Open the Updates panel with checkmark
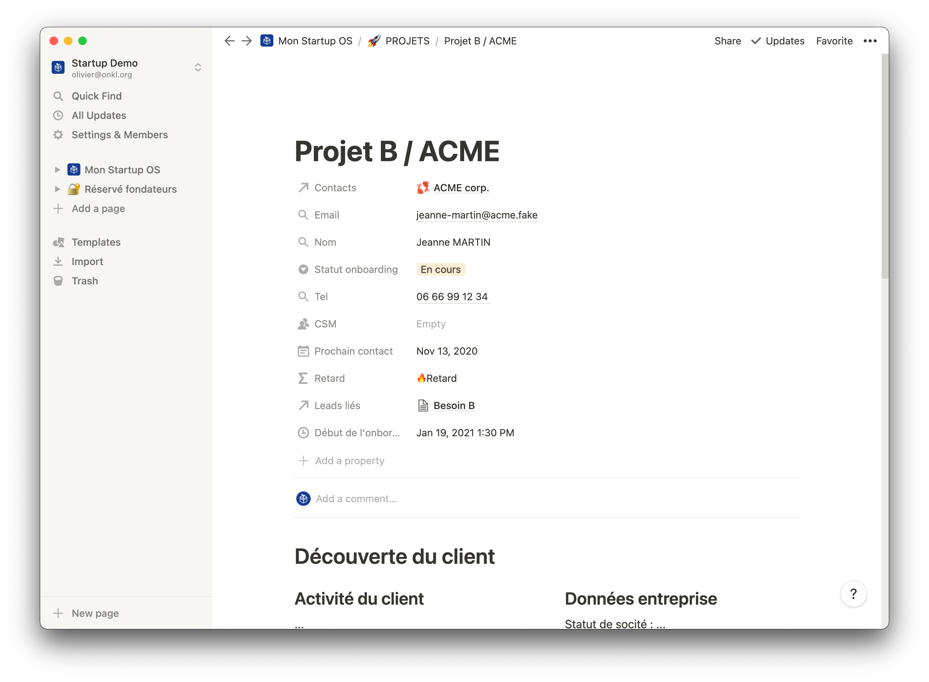The height and width of the screenshot is (682, 929). 778,41
